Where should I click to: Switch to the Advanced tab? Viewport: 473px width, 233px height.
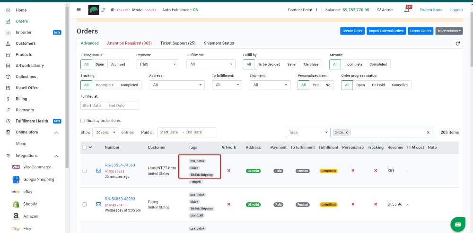click(89, 43)
